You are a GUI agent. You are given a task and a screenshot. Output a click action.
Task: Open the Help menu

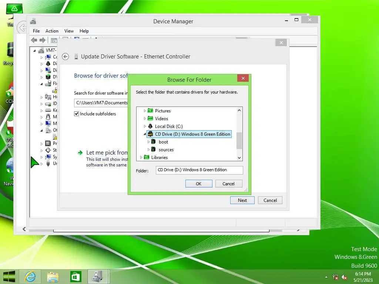pyautogui.click(x=84, y=31)
